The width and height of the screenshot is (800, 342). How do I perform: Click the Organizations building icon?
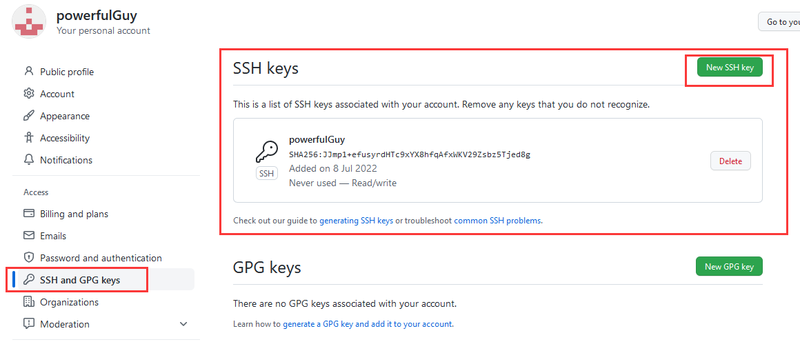[29, 302]
